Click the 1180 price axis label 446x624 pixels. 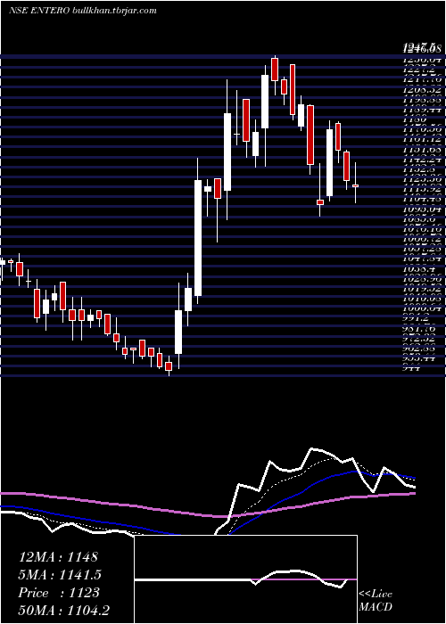[413, 119]
